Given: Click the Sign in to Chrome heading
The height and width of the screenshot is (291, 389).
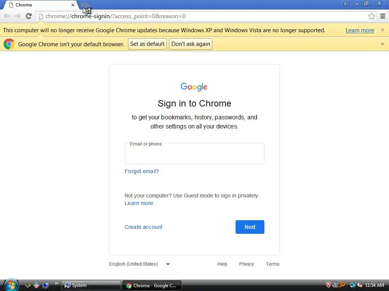Looking at the screenshot, I should 194,103.
